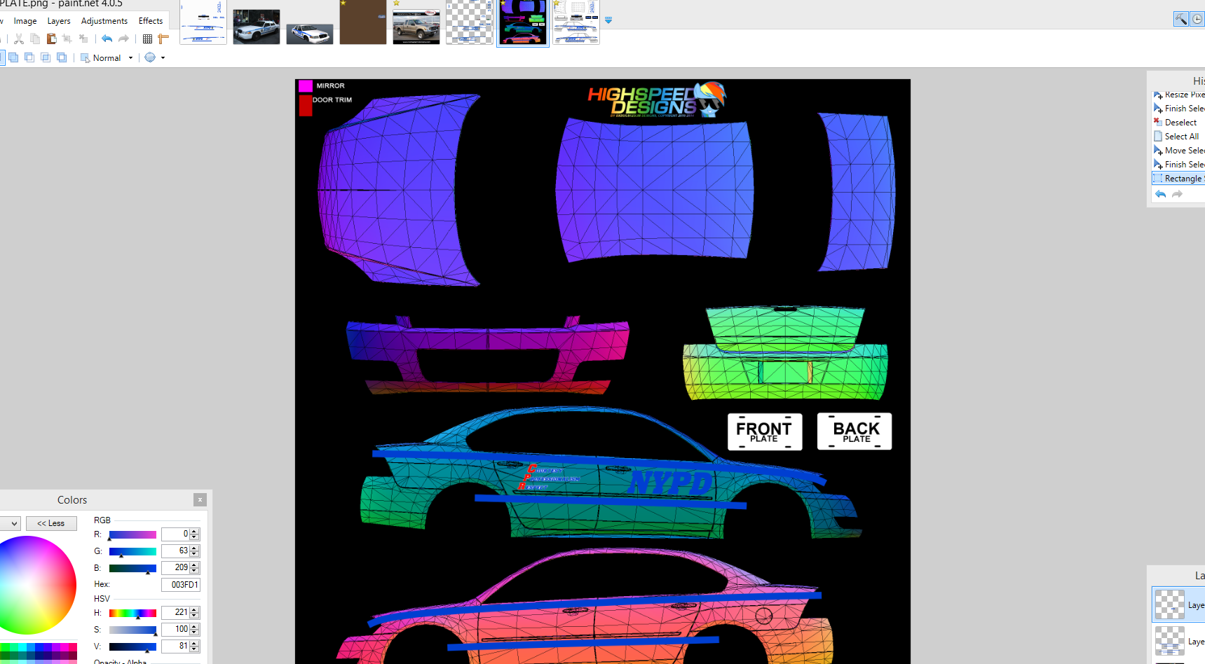Choose Subtract selection mode
The image size is (1205, 664).
pos(29,57)
